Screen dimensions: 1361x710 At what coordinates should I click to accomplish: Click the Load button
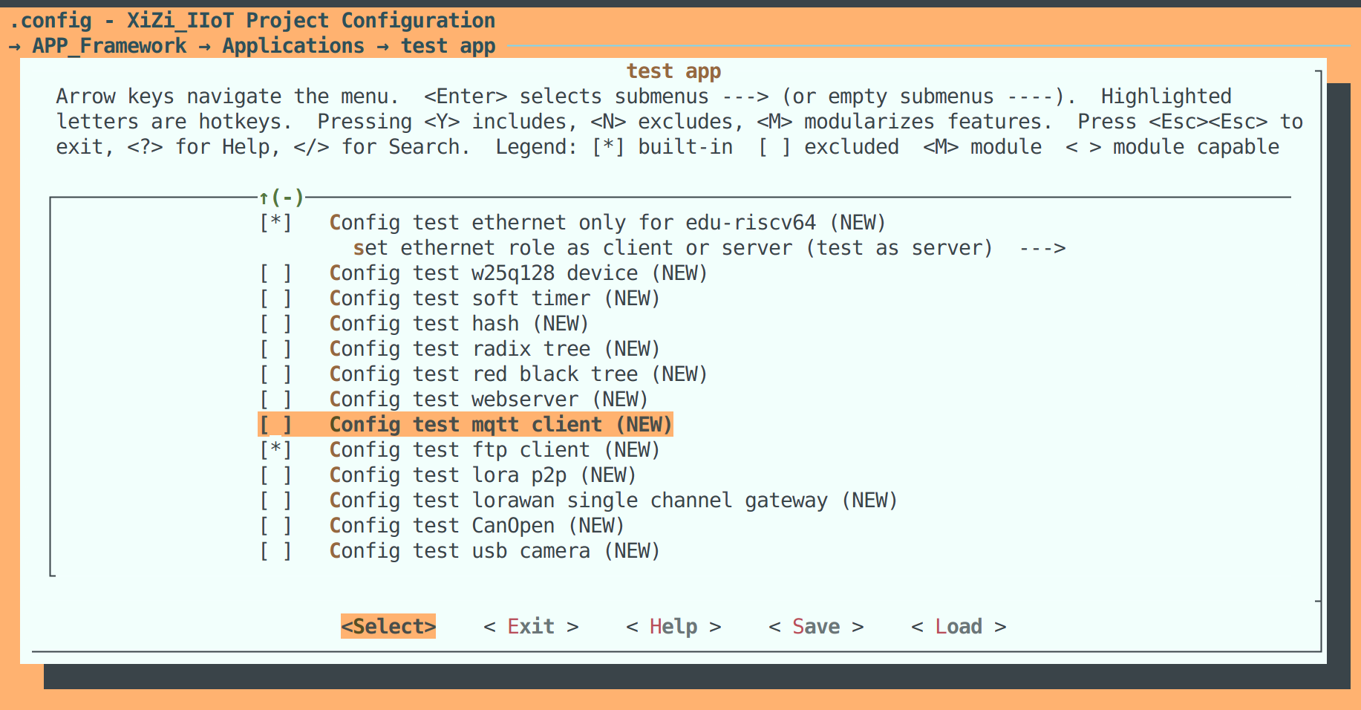(959, 627)
